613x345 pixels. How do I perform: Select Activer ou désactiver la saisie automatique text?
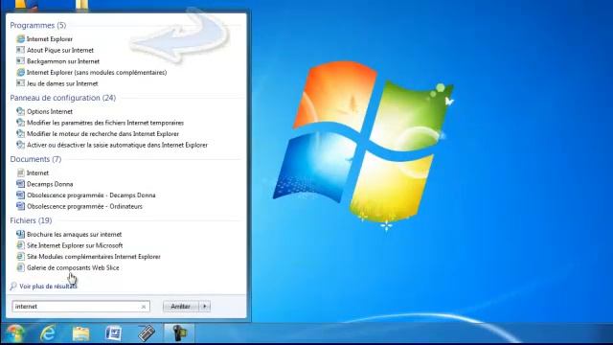(117, 145)
